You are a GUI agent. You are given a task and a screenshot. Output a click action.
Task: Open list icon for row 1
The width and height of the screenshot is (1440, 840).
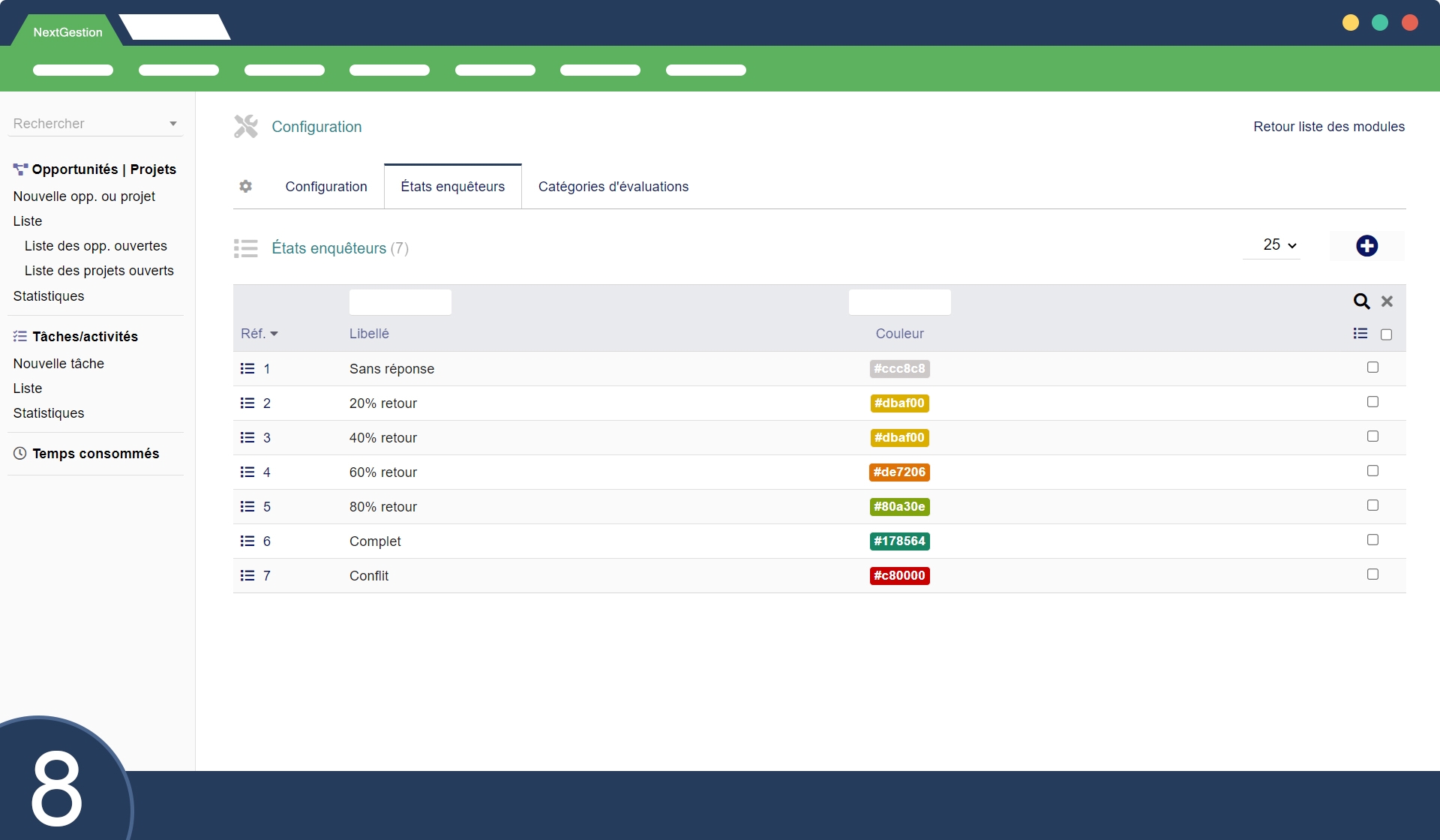click(247, 368)
